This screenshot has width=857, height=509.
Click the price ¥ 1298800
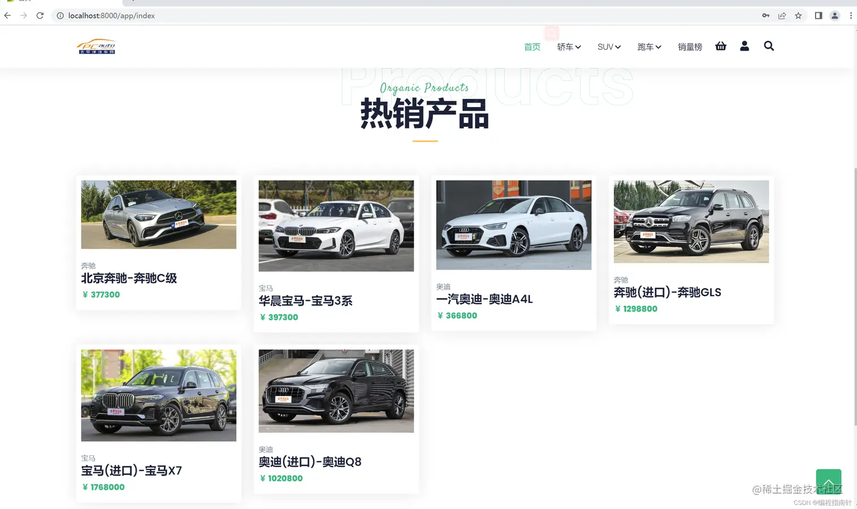click(x=636, y=309)
